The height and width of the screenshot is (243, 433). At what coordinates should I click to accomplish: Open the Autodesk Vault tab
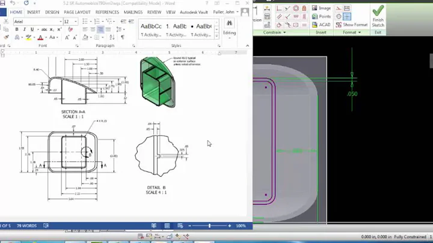pos(194,12)
